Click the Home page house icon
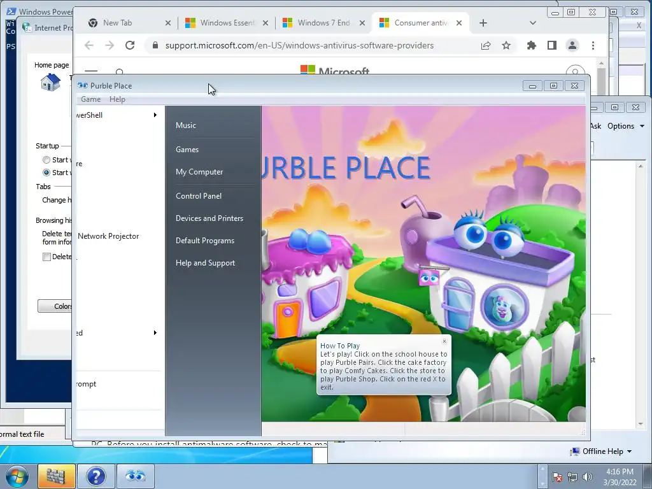 [51, 82]
